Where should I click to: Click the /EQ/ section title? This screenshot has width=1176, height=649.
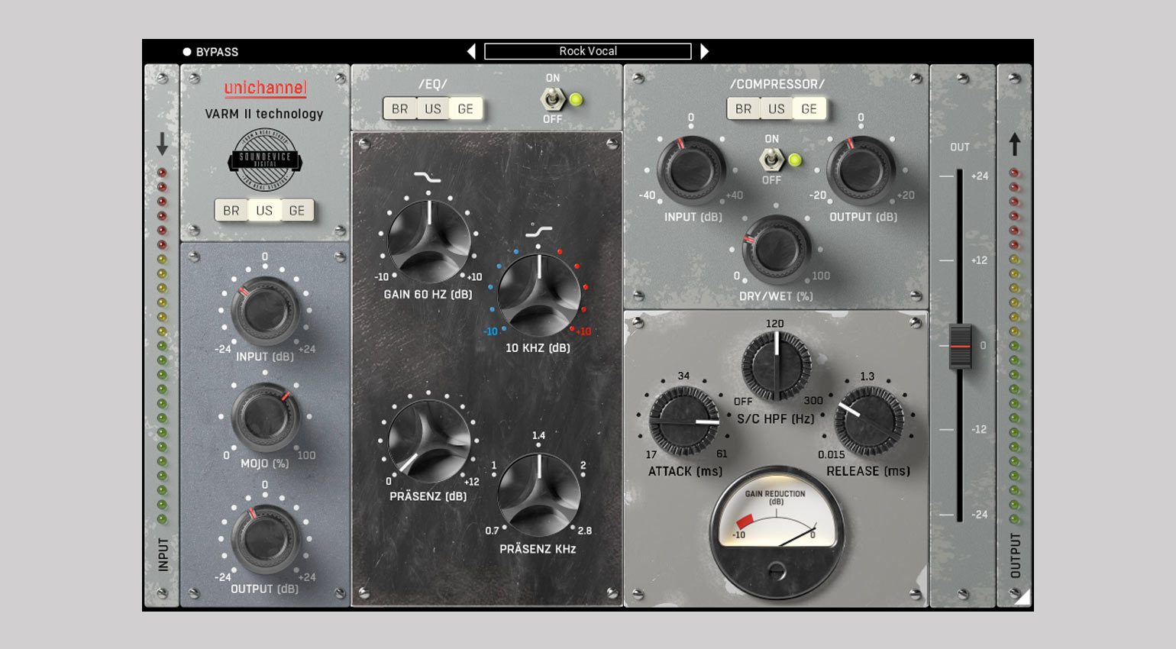(433, 84)
